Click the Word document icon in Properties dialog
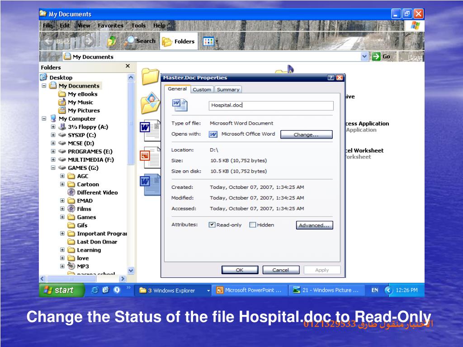 tap(180, 105)
